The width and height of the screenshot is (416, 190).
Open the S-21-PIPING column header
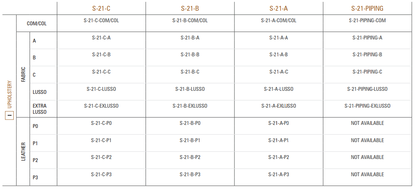click(x=367, y=8)
